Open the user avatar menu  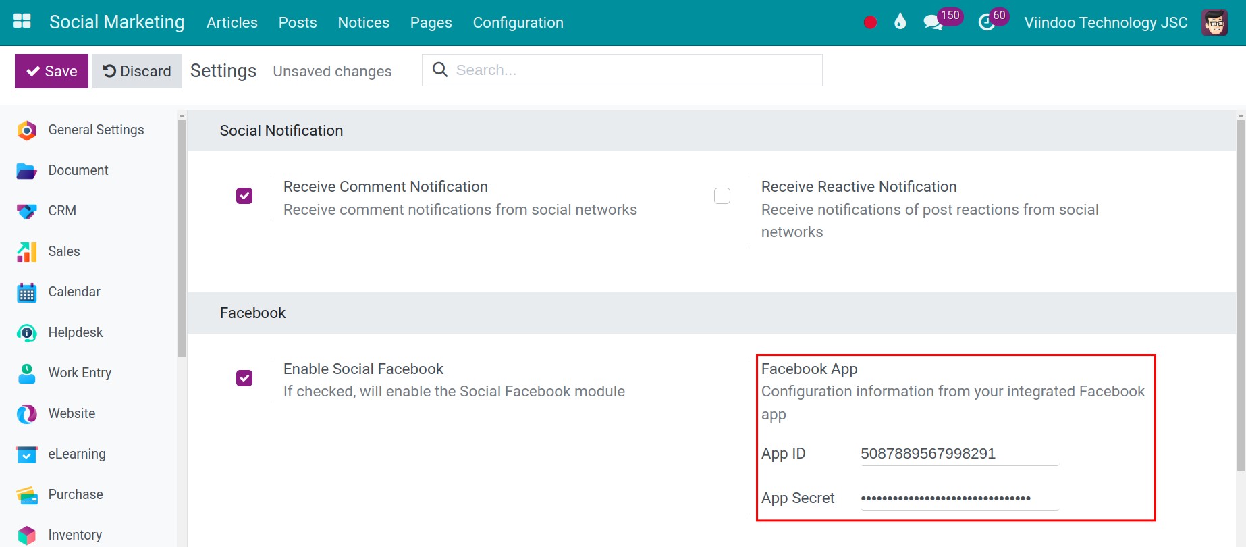1214,22
